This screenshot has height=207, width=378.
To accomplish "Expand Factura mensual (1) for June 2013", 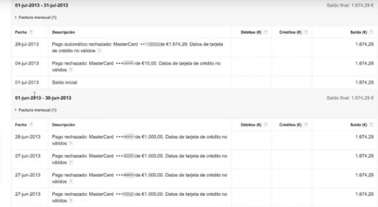I will click(x=36, y=109).
